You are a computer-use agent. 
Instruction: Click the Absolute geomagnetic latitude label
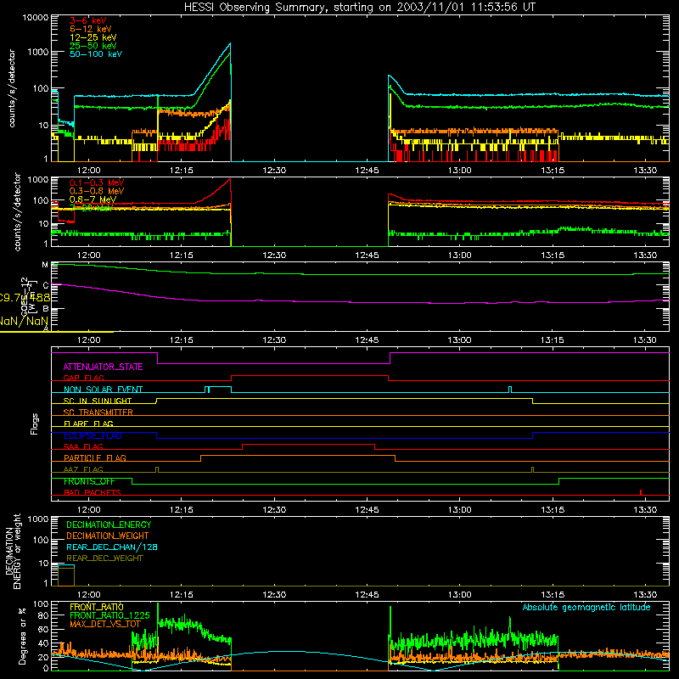pos(586,607)
